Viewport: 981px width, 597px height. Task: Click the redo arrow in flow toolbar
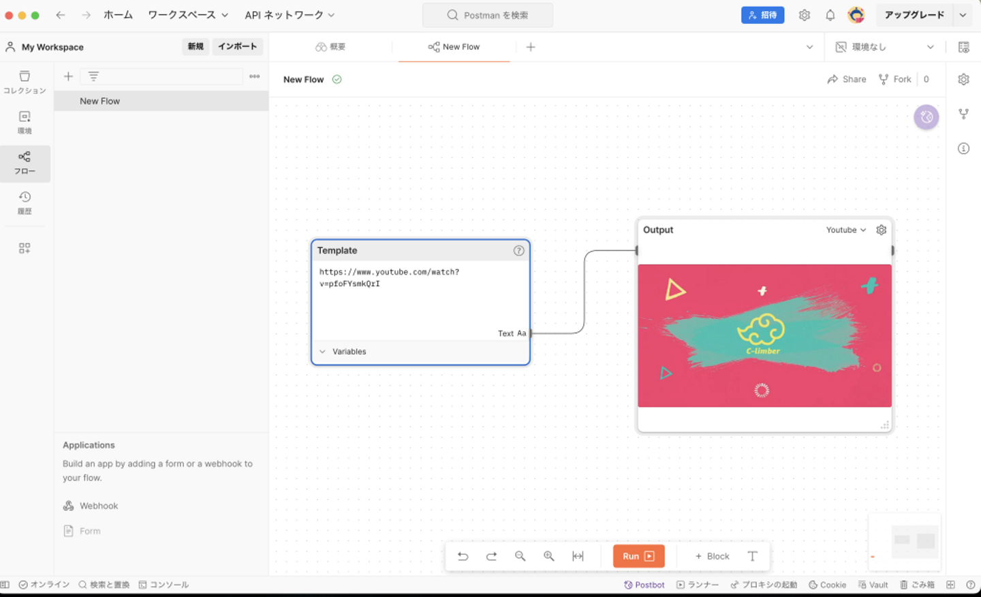(x=491, y=556)
